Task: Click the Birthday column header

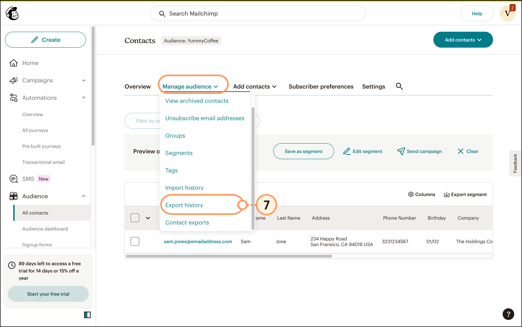Action: pyautogui.click(x=437, y=218)
